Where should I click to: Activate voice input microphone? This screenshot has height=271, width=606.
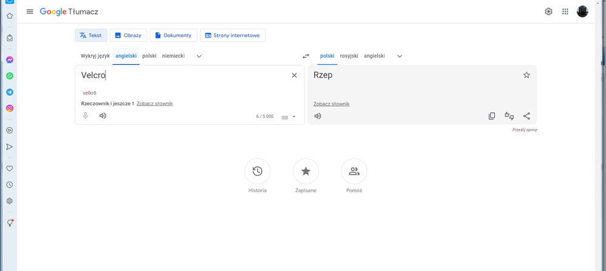86,116
